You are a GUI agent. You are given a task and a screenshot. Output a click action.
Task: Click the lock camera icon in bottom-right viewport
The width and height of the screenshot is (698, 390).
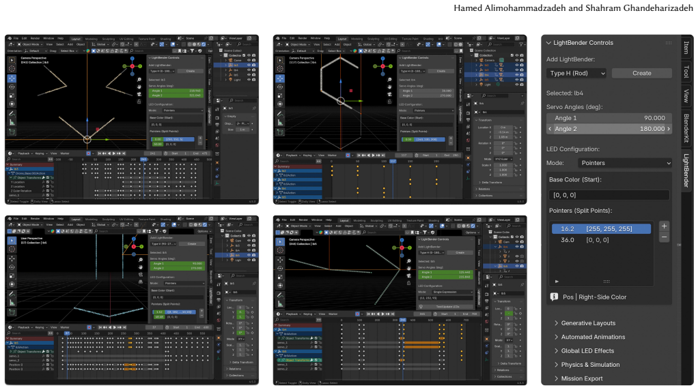[x=408, y=283]
